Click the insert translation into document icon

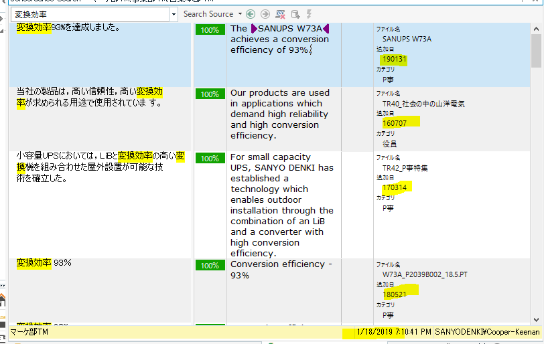point(295,14)
